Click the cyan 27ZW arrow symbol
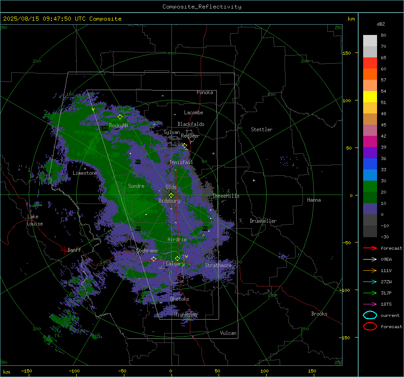Screen dimensions: 404x377 (x=370, y=282)
